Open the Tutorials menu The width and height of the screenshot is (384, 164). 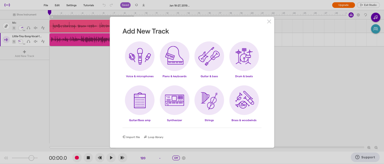89,5
